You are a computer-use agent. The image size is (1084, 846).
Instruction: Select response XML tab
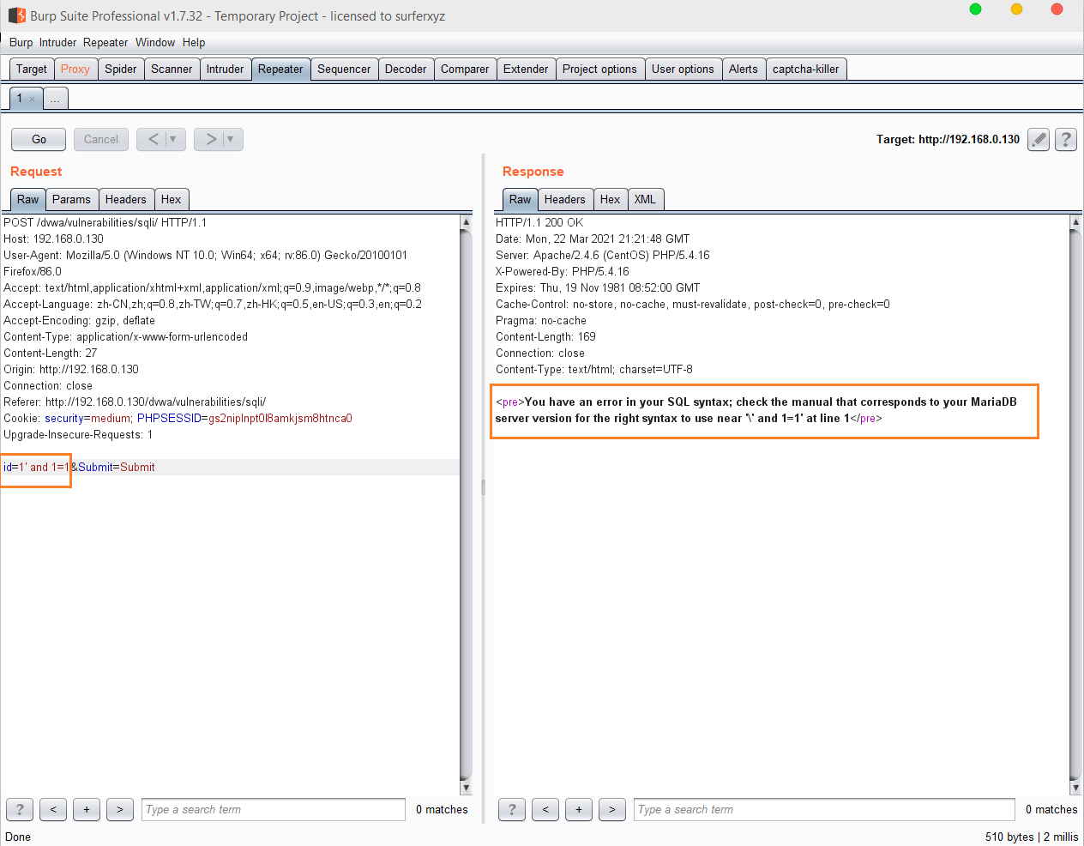(x=645, y=199)
